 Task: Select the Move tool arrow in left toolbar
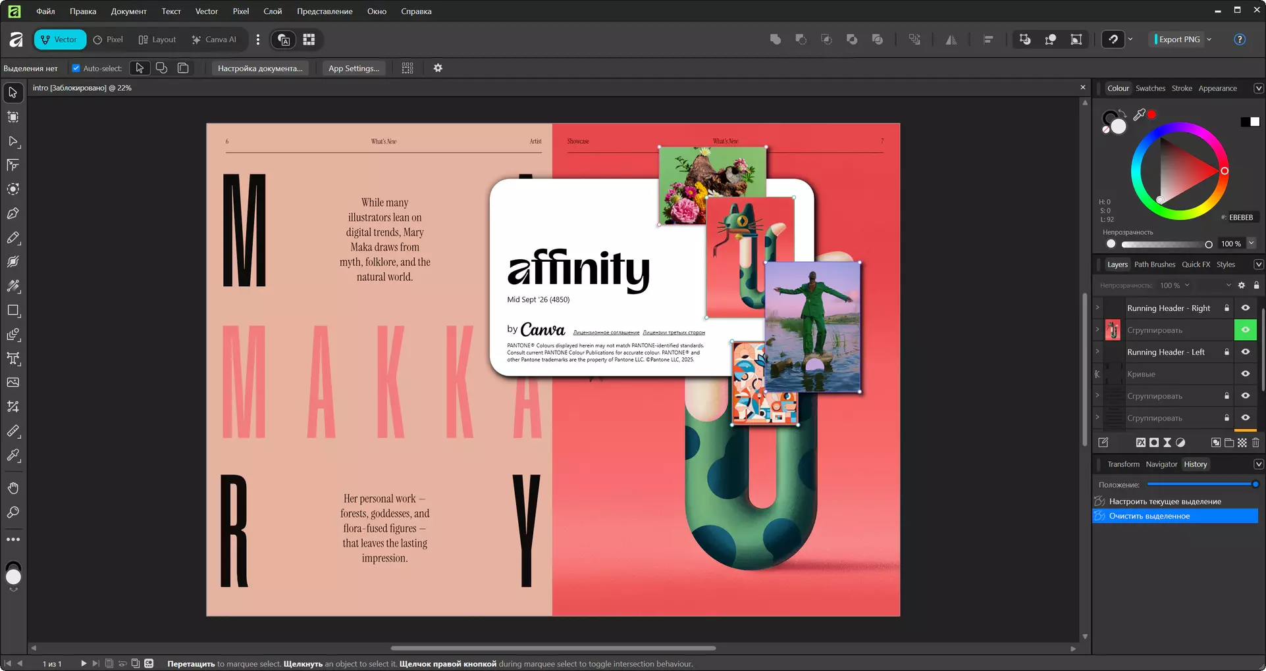coord(13,93)
